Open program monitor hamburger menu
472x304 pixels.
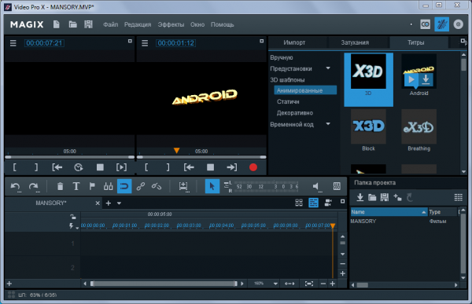(145, 43)
